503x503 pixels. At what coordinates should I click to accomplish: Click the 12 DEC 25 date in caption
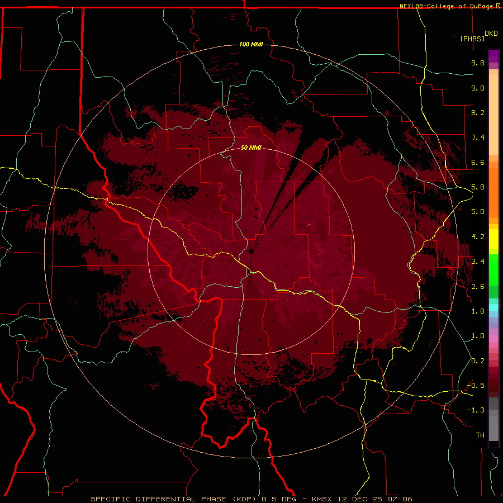pyautogui.click(x=360, y=499)
